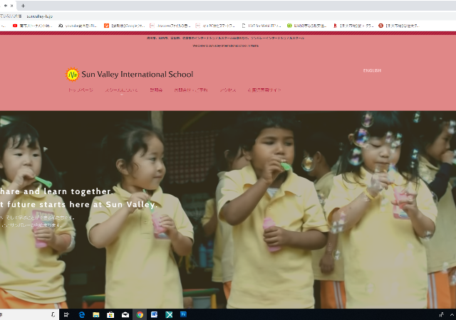The width and height of the screenshot is (456, 320).
Task: Click the 'Sun Valley International School' title
Action: [138, 75]
